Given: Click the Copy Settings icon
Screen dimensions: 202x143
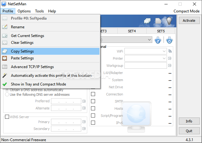Looking at the screenshot, I should click(5, 51).
